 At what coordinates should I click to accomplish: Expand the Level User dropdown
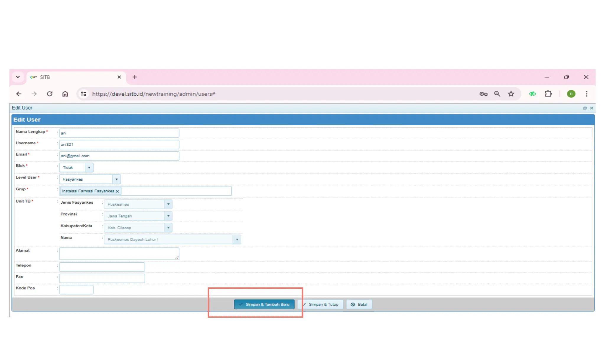pyautogui.click(x=117, y=179)
